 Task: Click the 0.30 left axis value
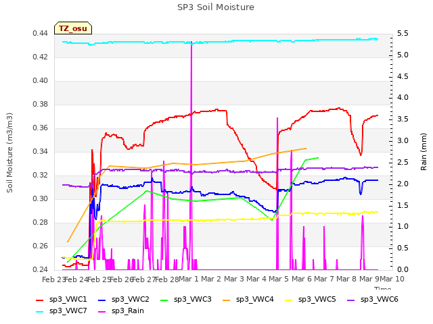coord(40,199)
